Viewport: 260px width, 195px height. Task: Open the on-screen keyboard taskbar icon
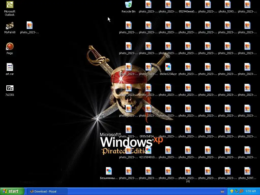(x=222, y=191)
